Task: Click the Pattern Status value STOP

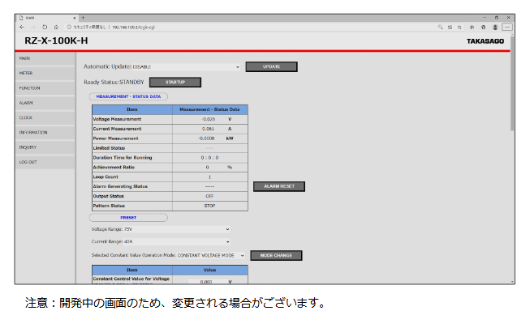Action: pyautogui.click(x=209, y=206)
